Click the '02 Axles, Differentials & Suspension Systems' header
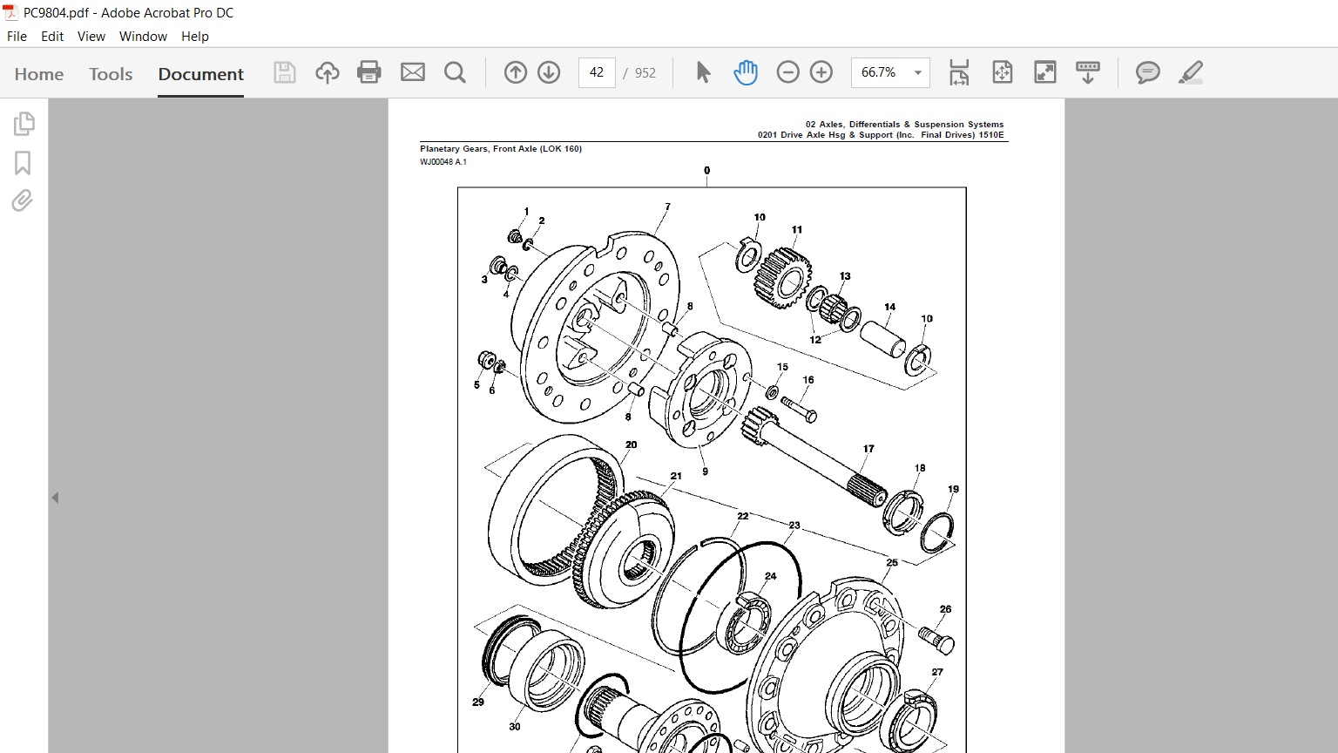Viewport: 1338px width, 753px height. (x=904, y=125)
